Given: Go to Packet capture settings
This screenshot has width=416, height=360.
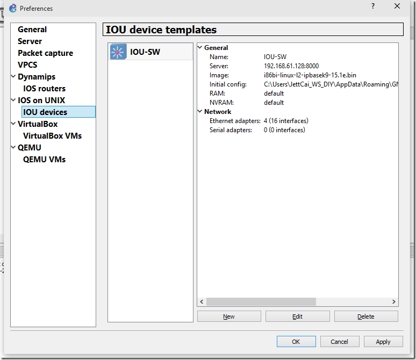Looking at the screenshot, I should tap(45, 53).
